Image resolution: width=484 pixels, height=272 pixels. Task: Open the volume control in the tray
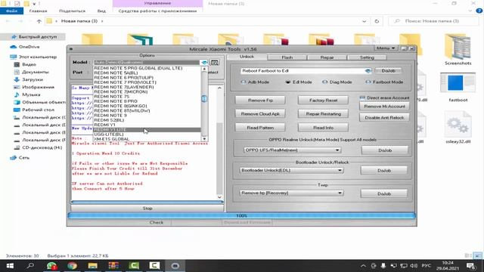pos(414,265)
